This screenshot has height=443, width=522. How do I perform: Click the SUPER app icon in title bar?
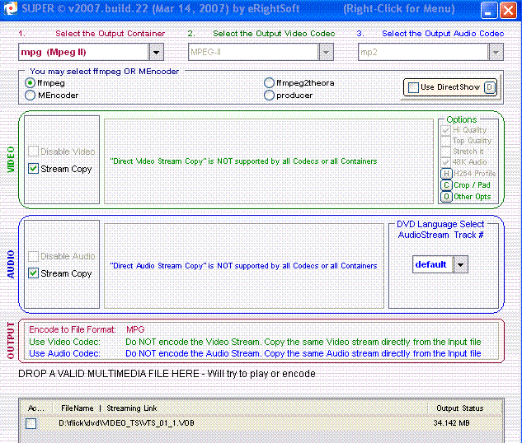coord(10,8)
